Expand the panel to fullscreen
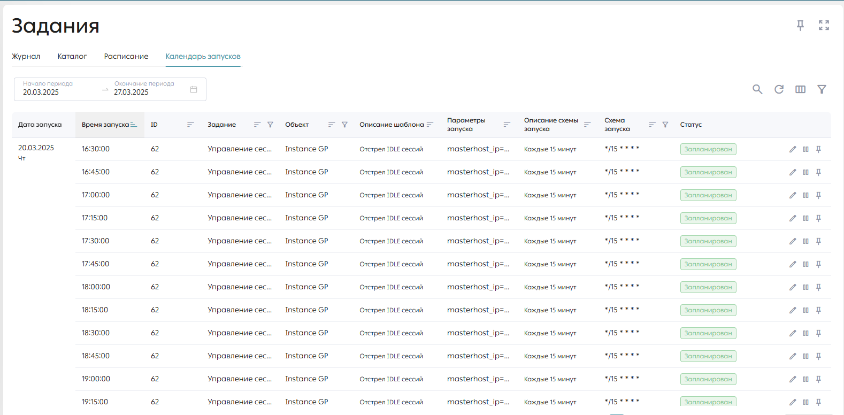 click(x=824, y=25)
